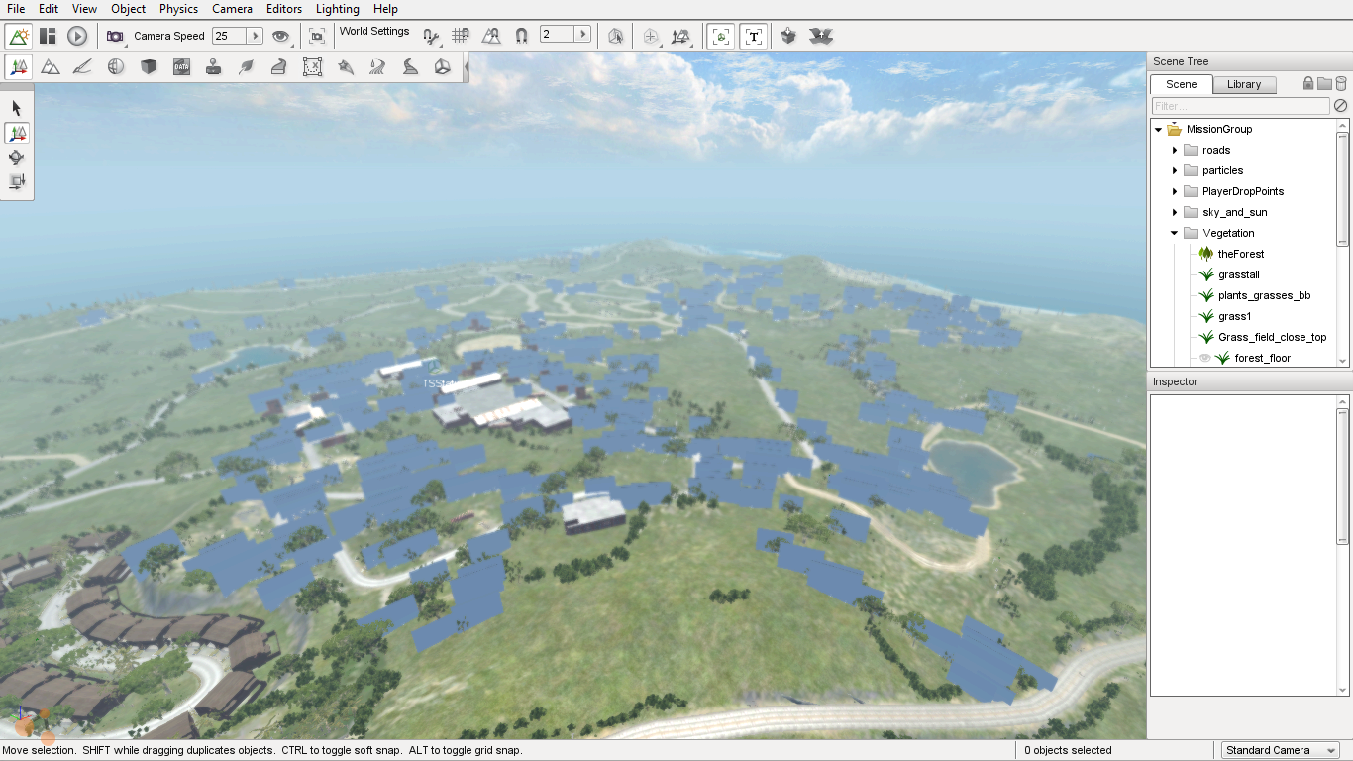
Task: Expand the PlayerDropPoints folder
Action: 1175,191
